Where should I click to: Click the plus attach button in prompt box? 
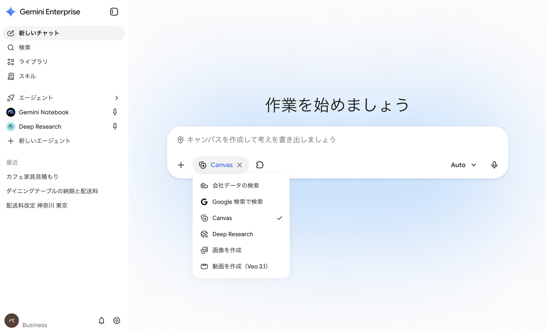(x=181, y=165)
